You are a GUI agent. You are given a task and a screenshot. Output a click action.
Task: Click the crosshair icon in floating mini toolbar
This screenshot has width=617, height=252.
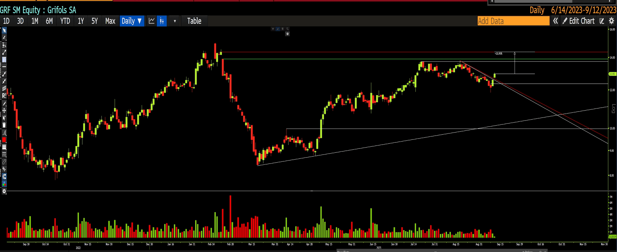(x=273, y=29)
